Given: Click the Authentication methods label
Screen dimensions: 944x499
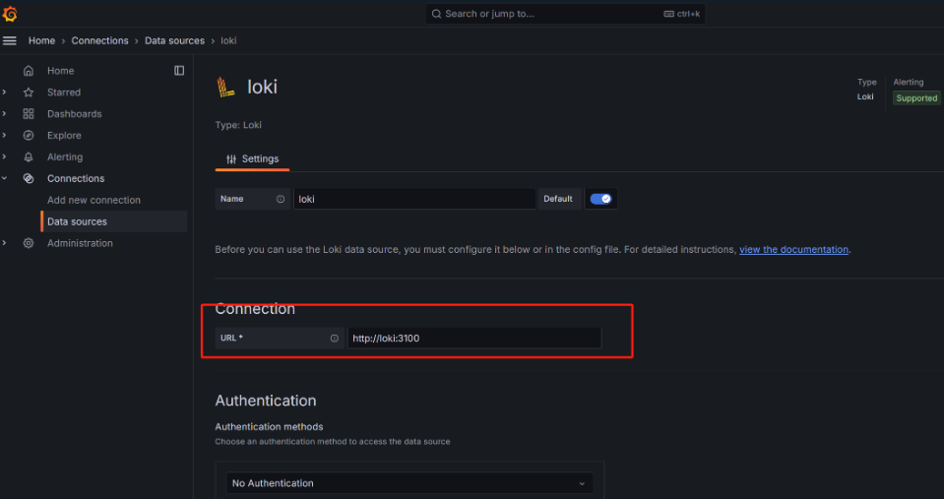Looking at the screenshot, I should click(x=269, y=427).
